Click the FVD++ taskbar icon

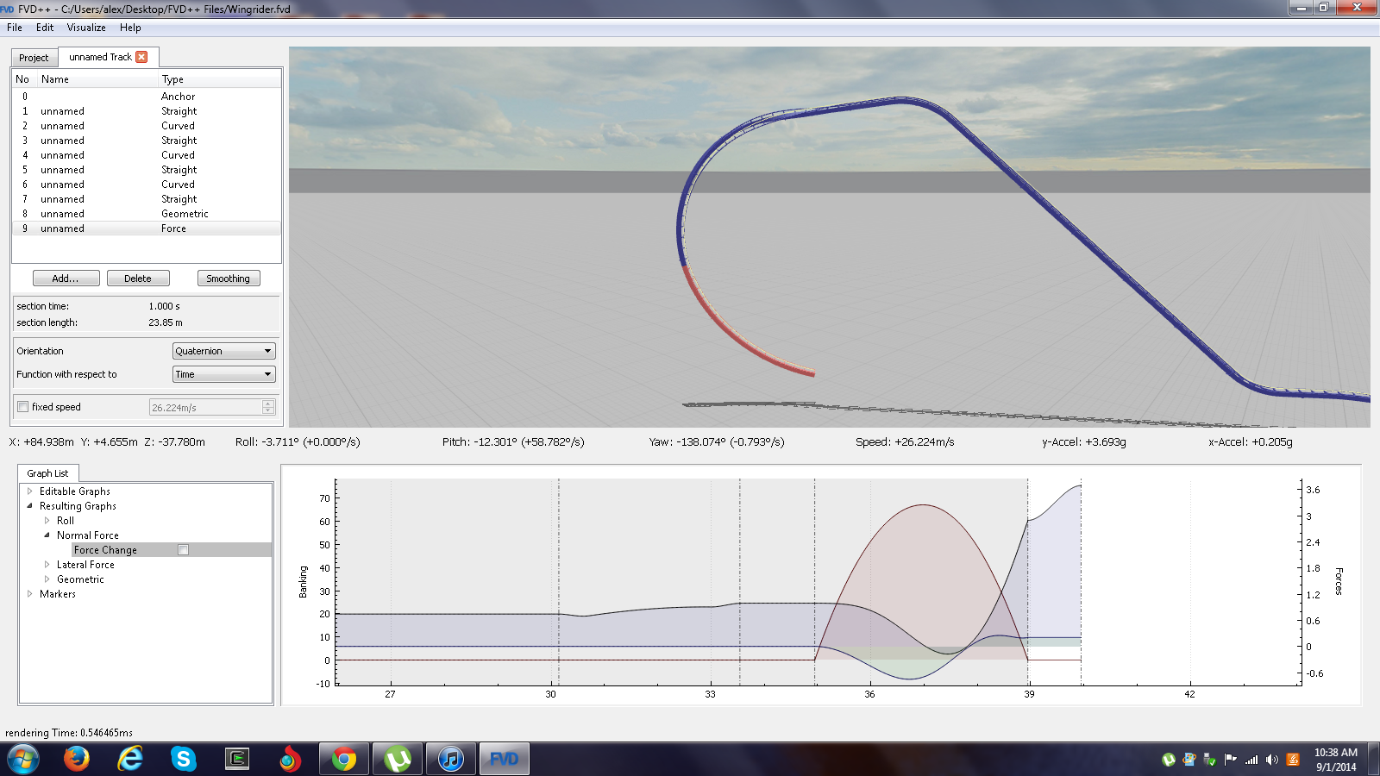pyautogui.click(x=504, y=759)
